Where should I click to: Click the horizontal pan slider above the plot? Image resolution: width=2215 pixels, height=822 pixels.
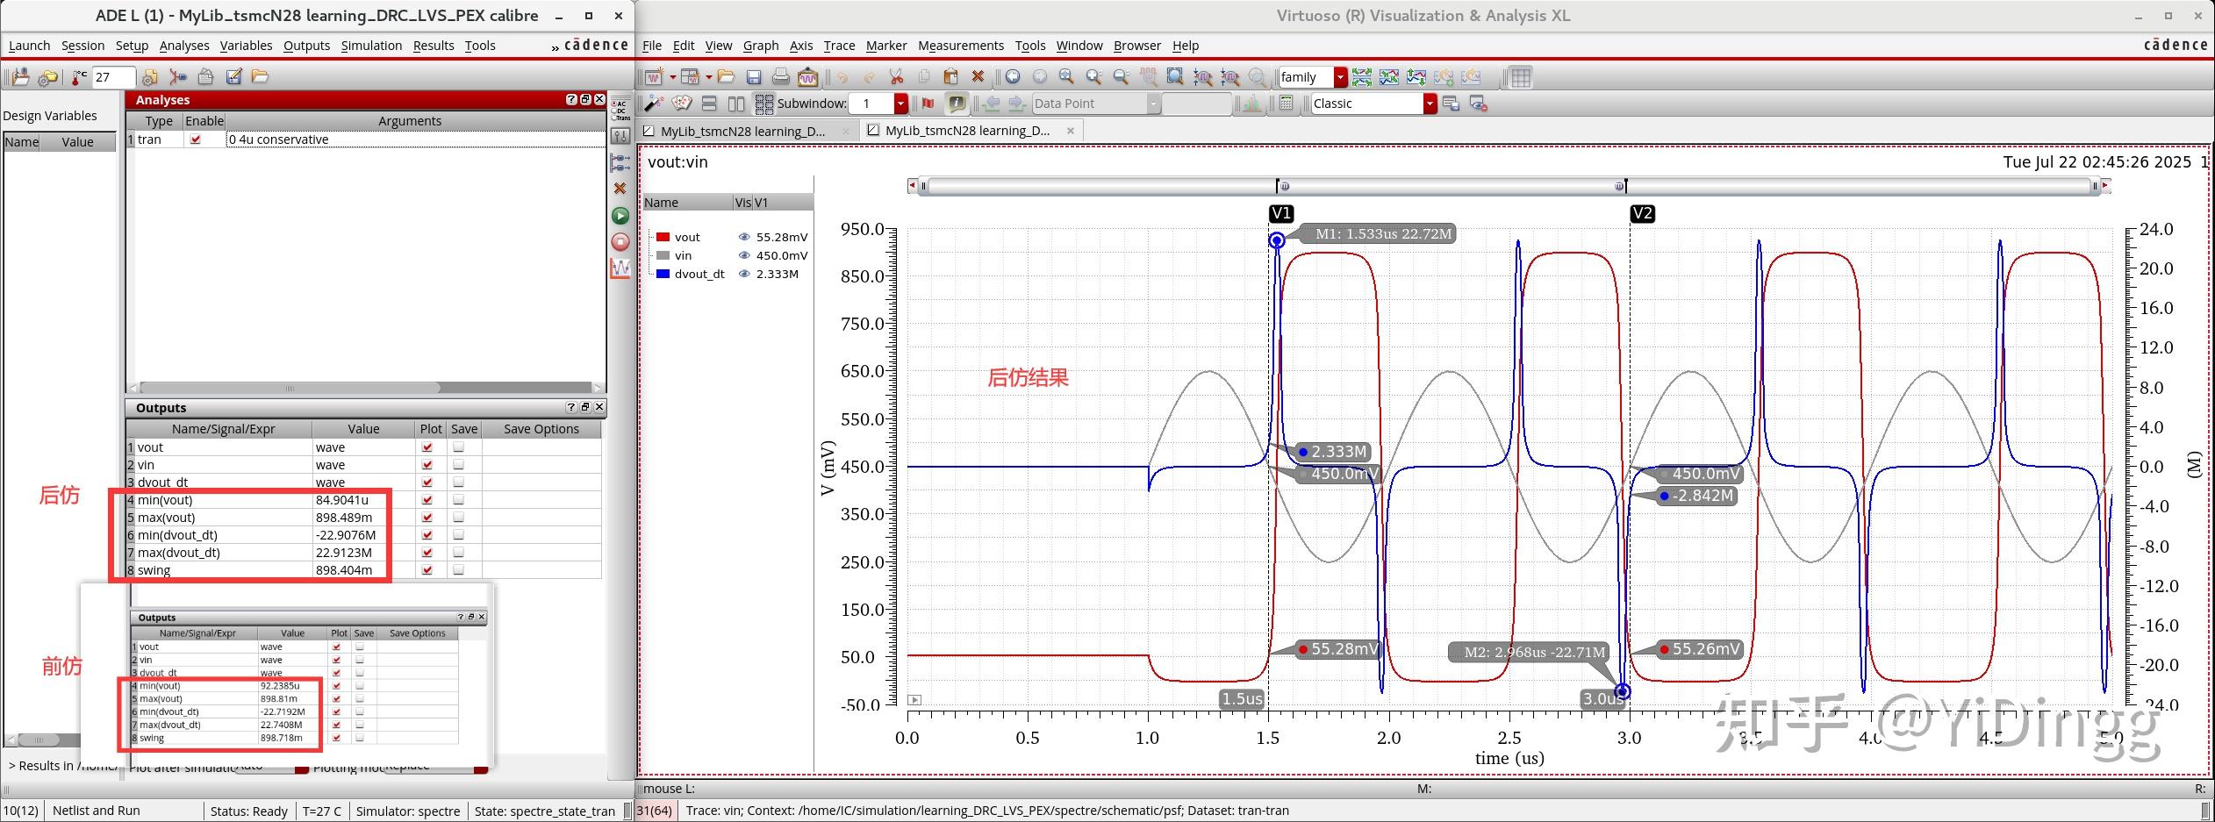[x=1509, y=185]
